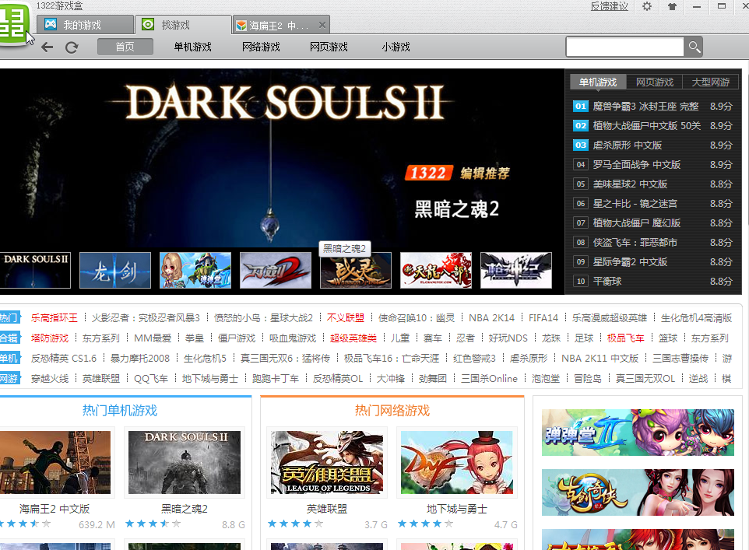Viewport: 749px width, 550px height.
Task: Open the 反恐精英 CS1.6 link
Action: [x=64, y=358]
